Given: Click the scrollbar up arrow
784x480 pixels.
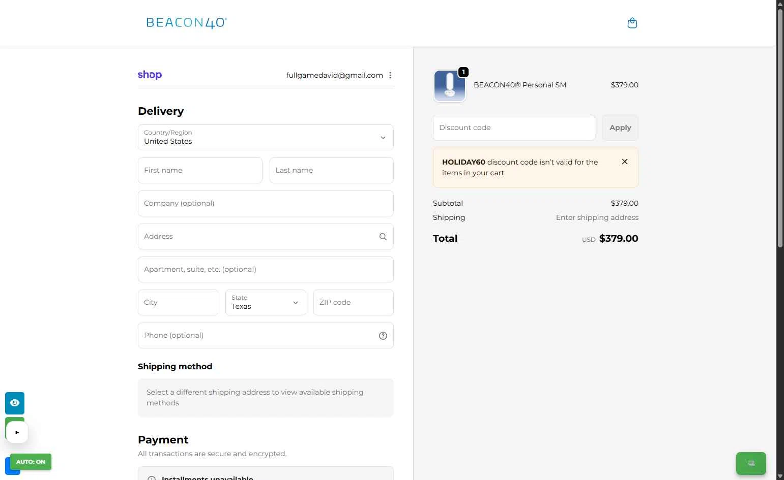Looking at the screenshot, I should 780,4.
